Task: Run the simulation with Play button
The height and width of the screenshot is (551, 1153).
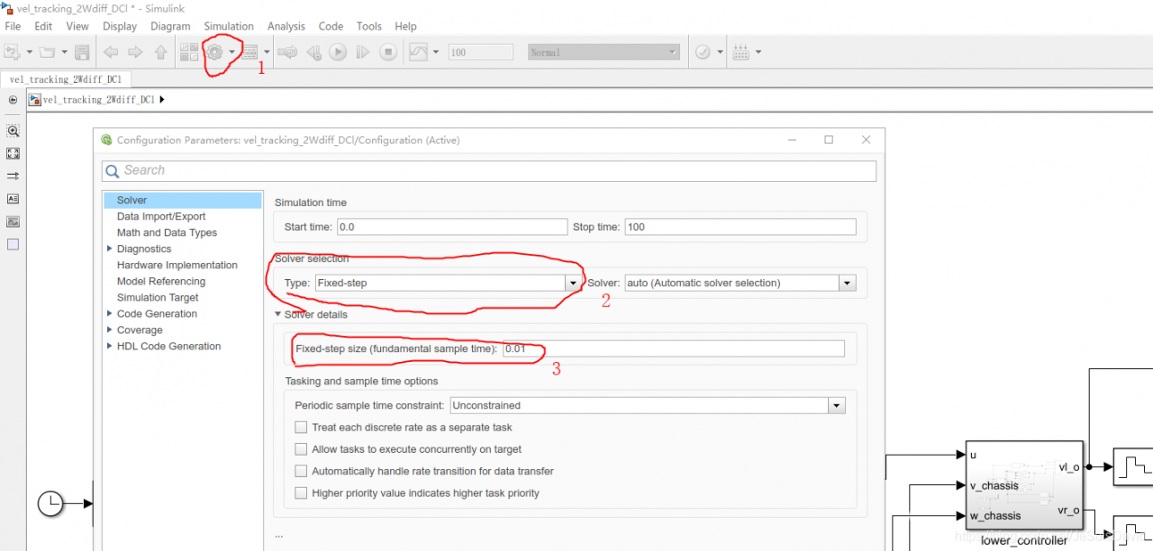Action: tap(338, 52)
